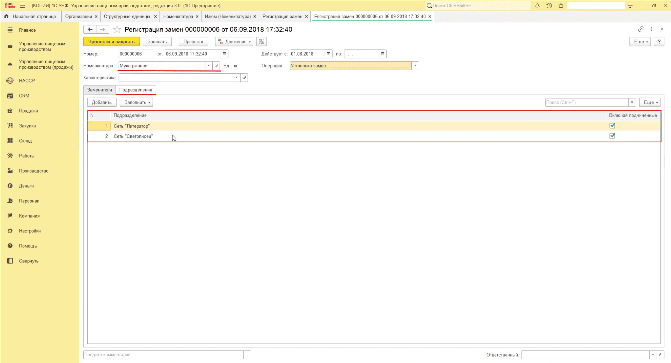The height and width of the screenshot is (363, 671).
Task: Open calendar for Действует с date
Action: pyautogui.click(x=328, y=54)
